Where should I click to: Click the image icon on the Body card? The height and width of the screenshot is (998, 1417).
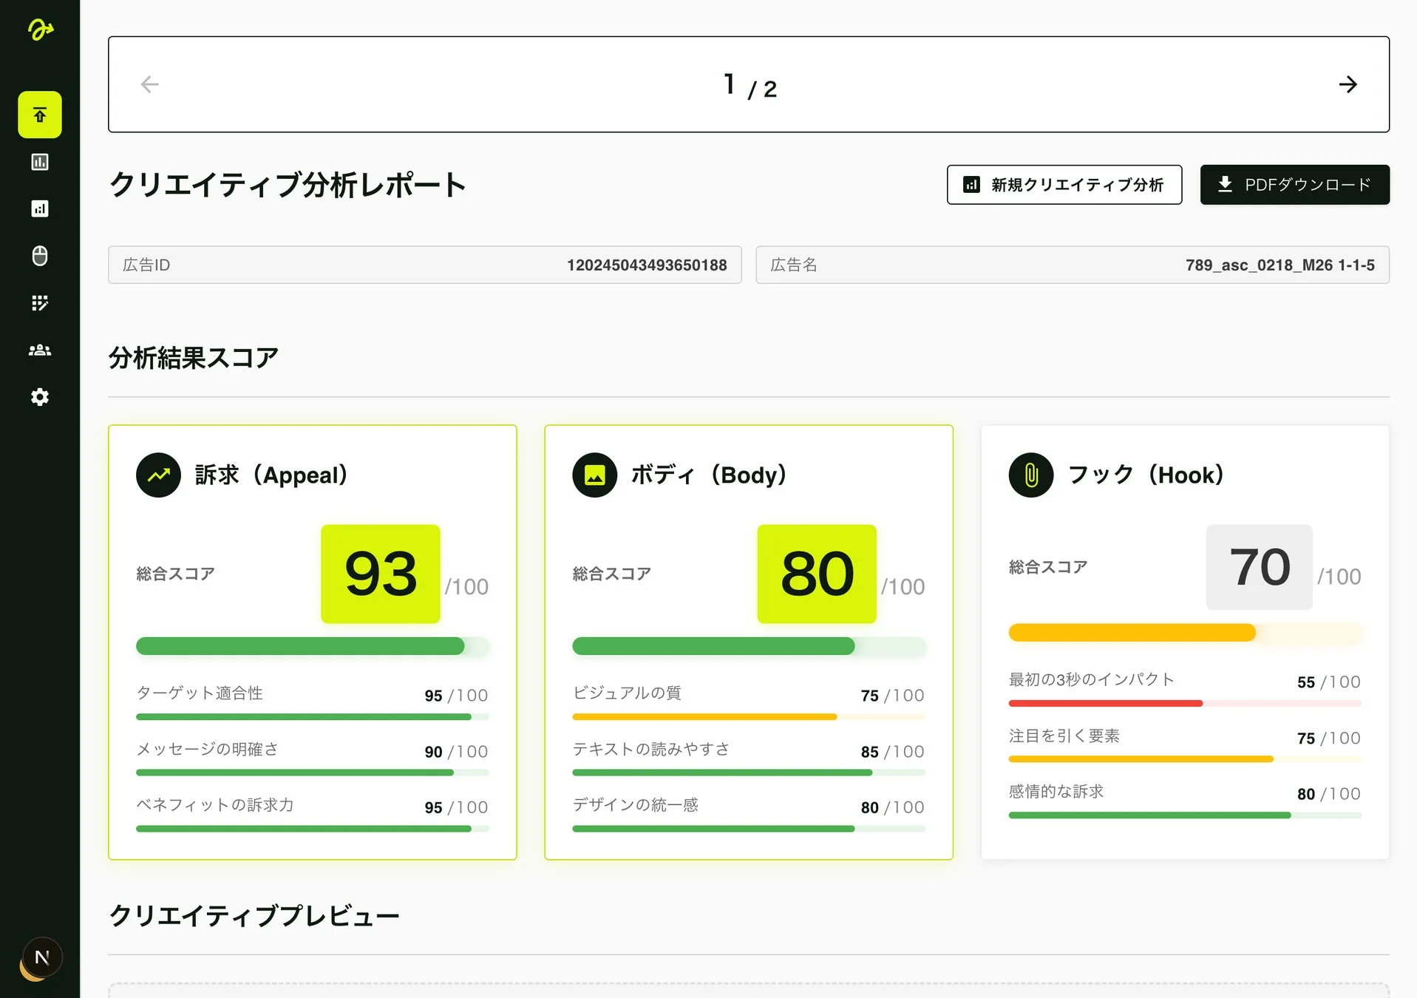click(x=594, y=475)
